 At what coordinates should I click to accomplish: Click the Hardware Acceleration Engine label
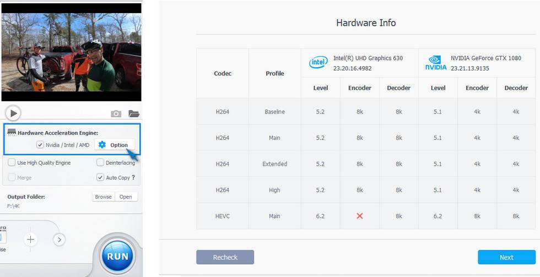(58, 133)
